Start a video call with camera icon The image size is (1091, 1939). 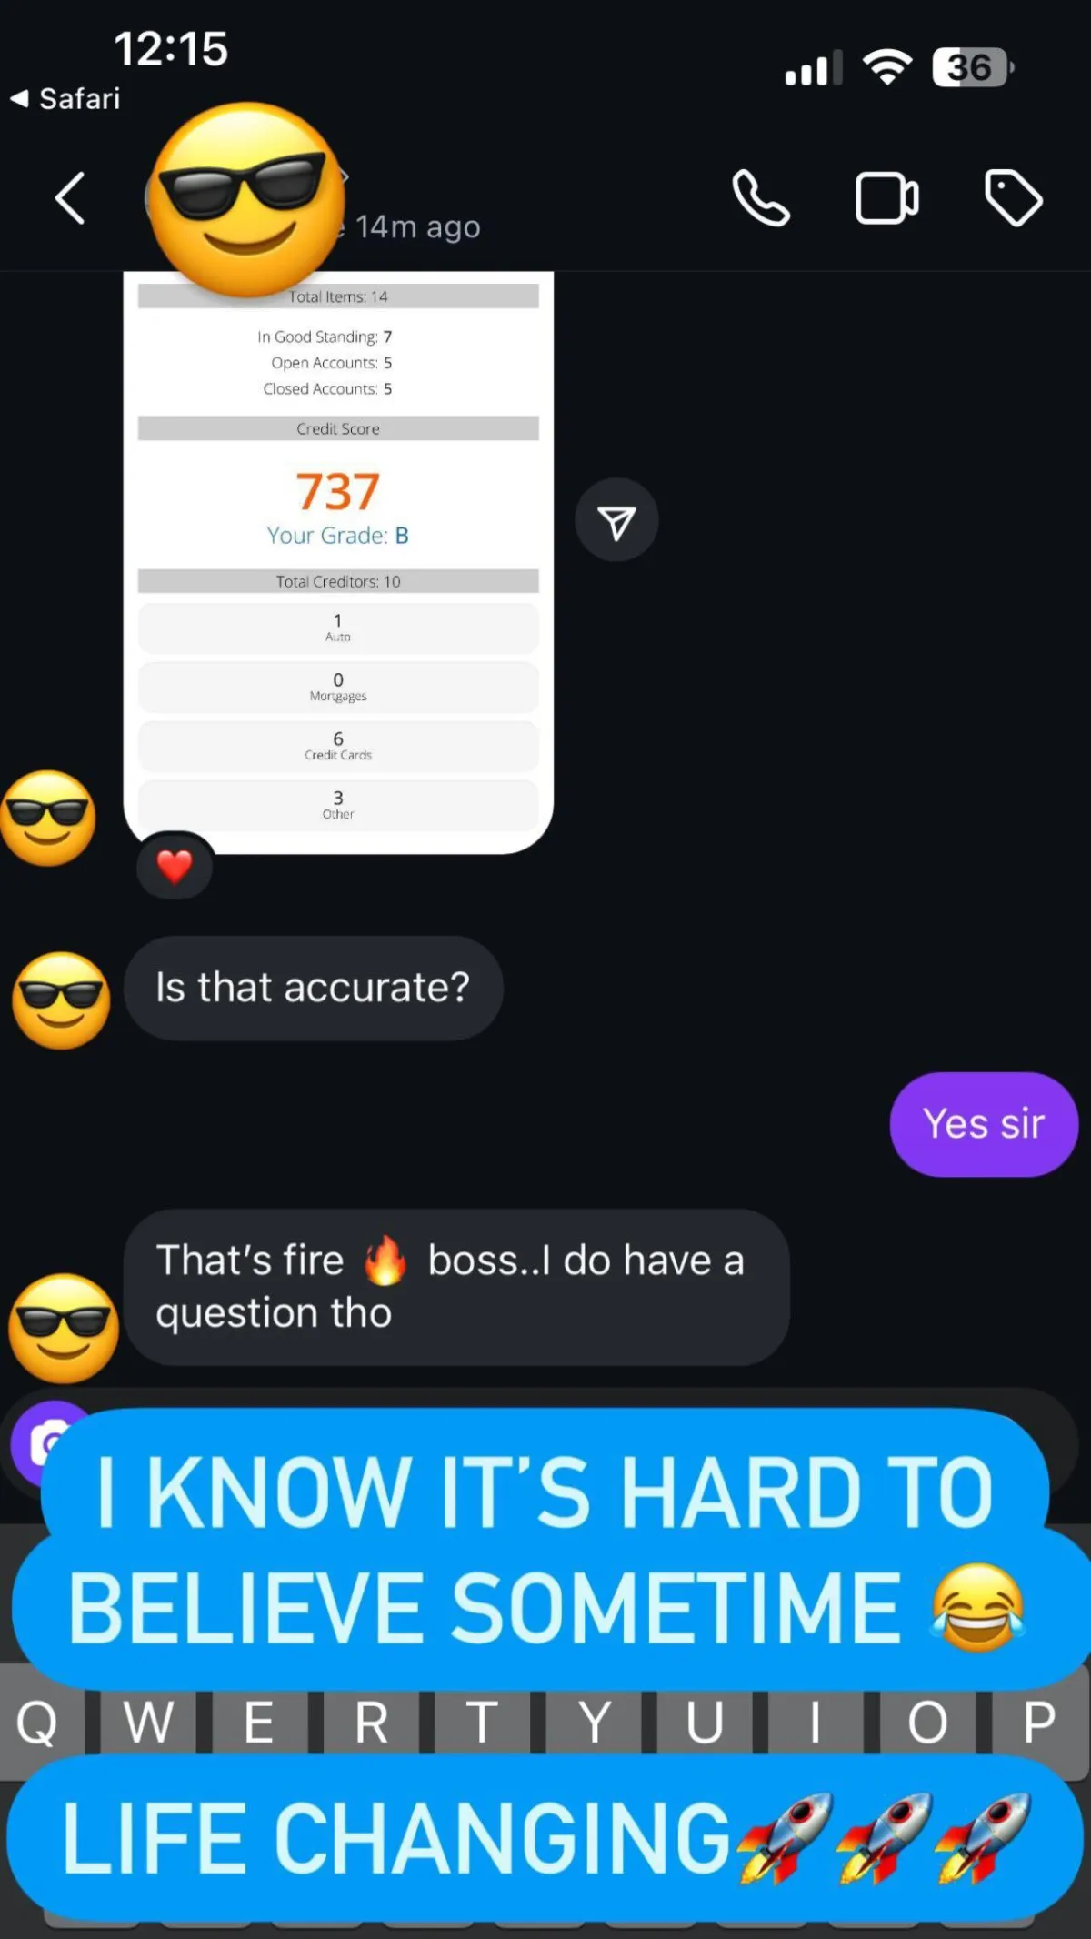coord(886,198)
